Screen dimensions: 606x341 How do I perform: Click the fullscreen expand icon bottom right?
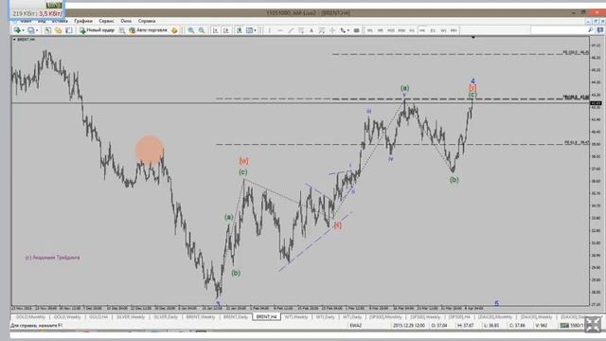[x=593, y=324]
